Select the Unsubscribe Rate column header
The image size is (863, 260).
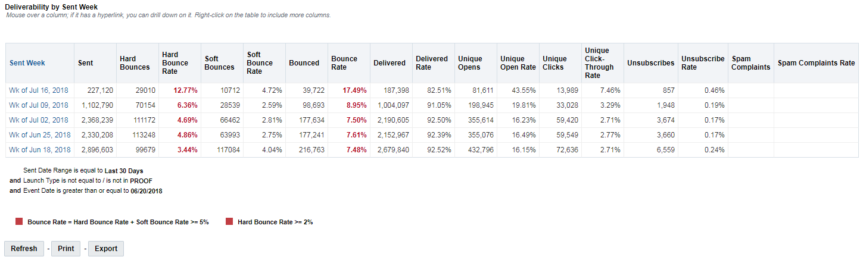coord(703,63)
